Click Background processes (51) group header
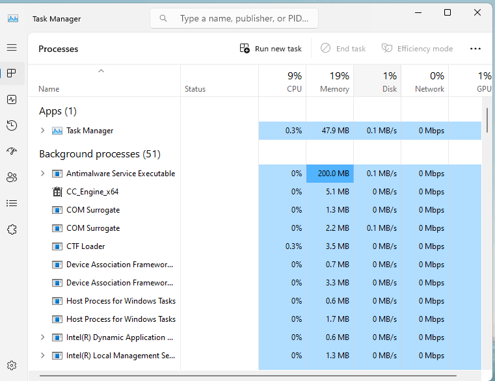 point(100,154)
